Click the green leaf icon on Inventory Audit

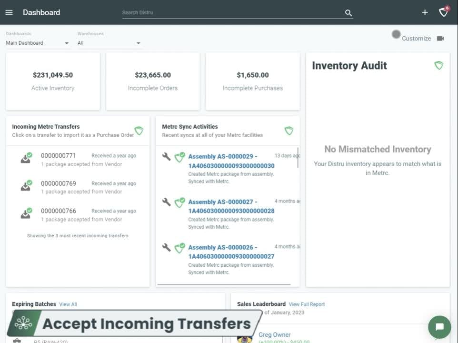[438, 66]
